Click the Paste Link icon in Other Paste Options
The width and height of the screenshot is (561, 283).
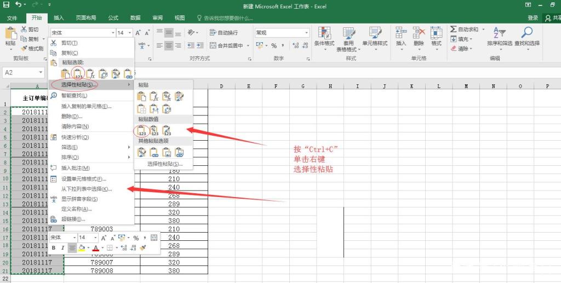(154, 153)
